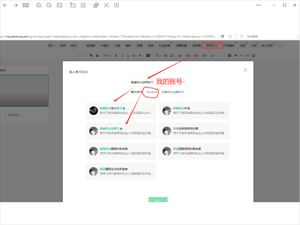Zoom in on the image
The image size is (300, 225).
point(39,5)
